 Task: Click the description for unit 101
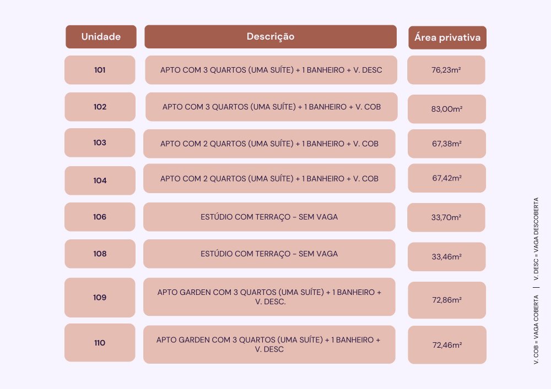[271, 70]
